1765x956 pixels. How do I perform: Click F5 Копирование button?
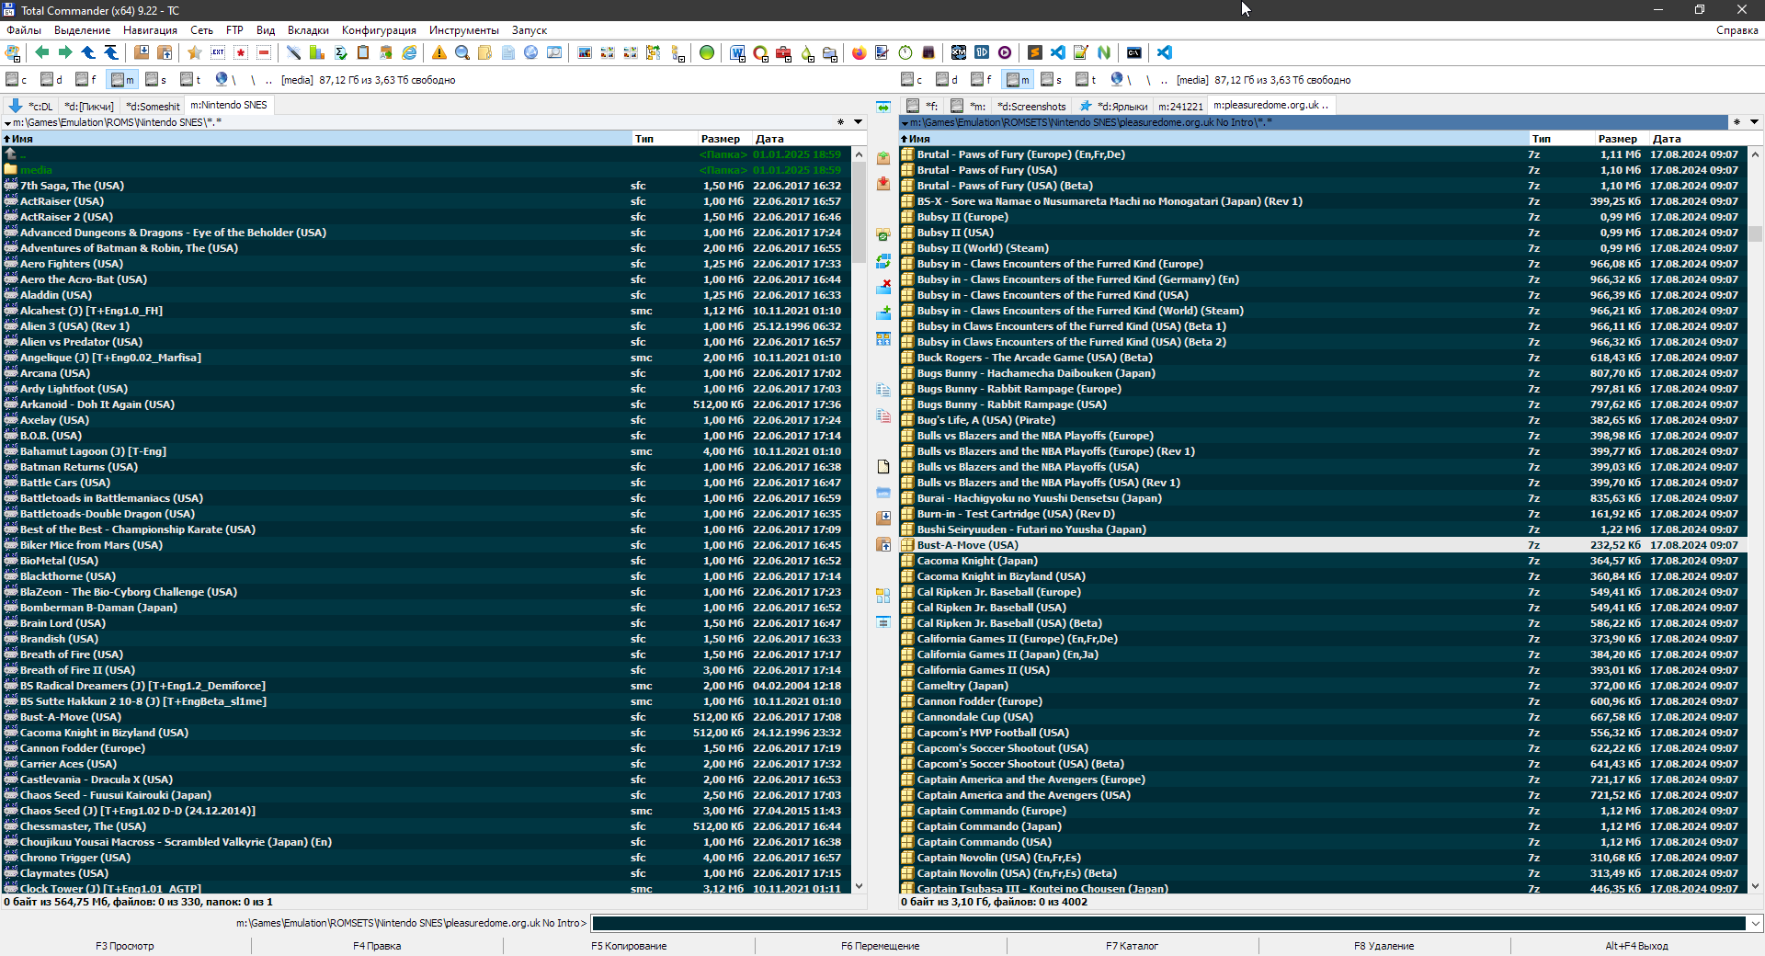click(x=629, y=946)
